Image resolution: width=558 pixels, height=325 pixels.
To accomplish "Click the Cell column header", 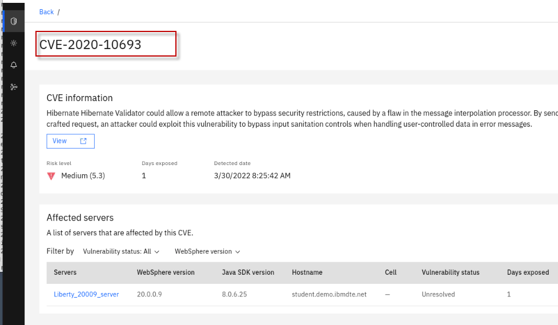I will tap(391, 272).
